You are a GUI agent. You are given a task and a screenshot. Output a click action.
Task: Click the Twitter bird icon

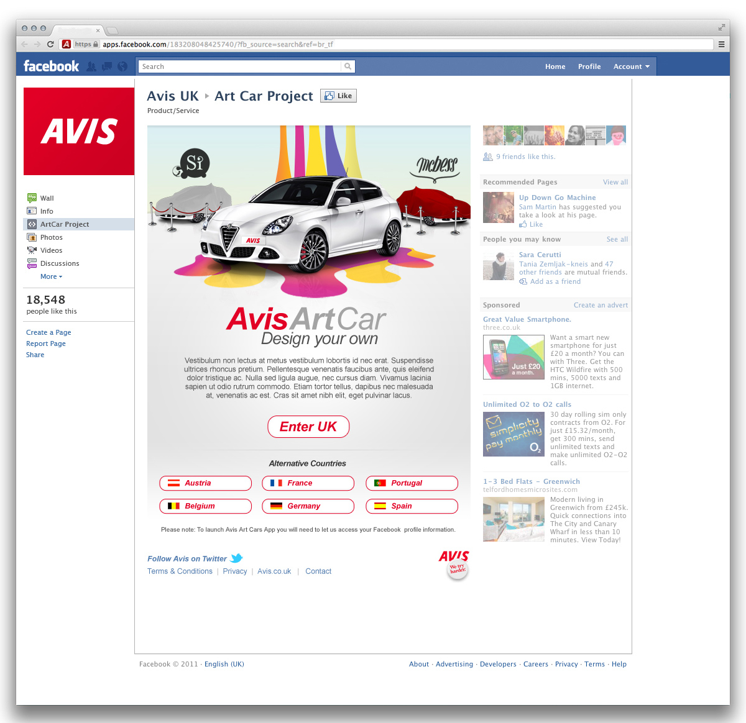pyautogui.click(x=237, y=558)
